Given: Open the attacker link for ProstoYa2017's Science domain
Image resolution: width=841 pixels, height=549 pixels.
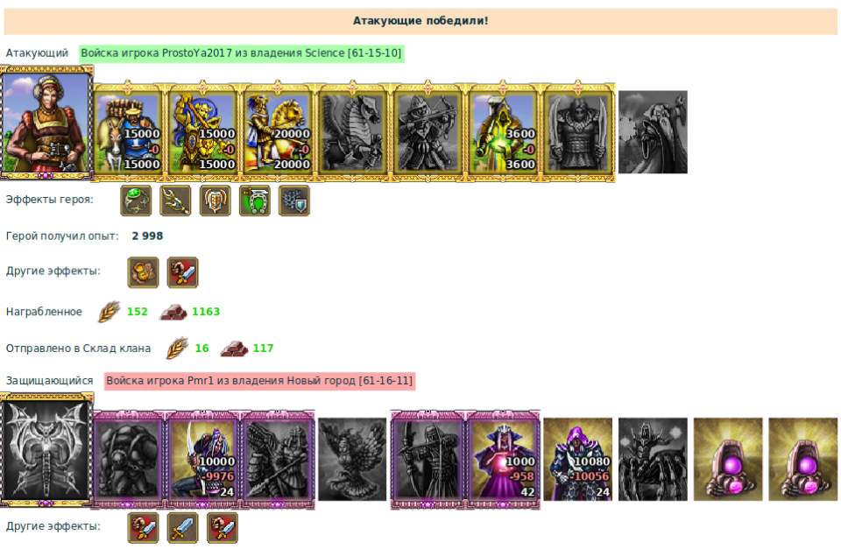Looking at the screenshot, I should (x=241, y=53).
